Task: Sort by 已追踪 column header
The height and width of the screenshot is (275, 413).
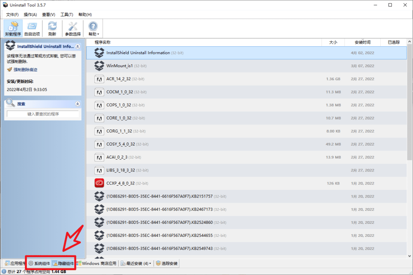Action: 394,42
